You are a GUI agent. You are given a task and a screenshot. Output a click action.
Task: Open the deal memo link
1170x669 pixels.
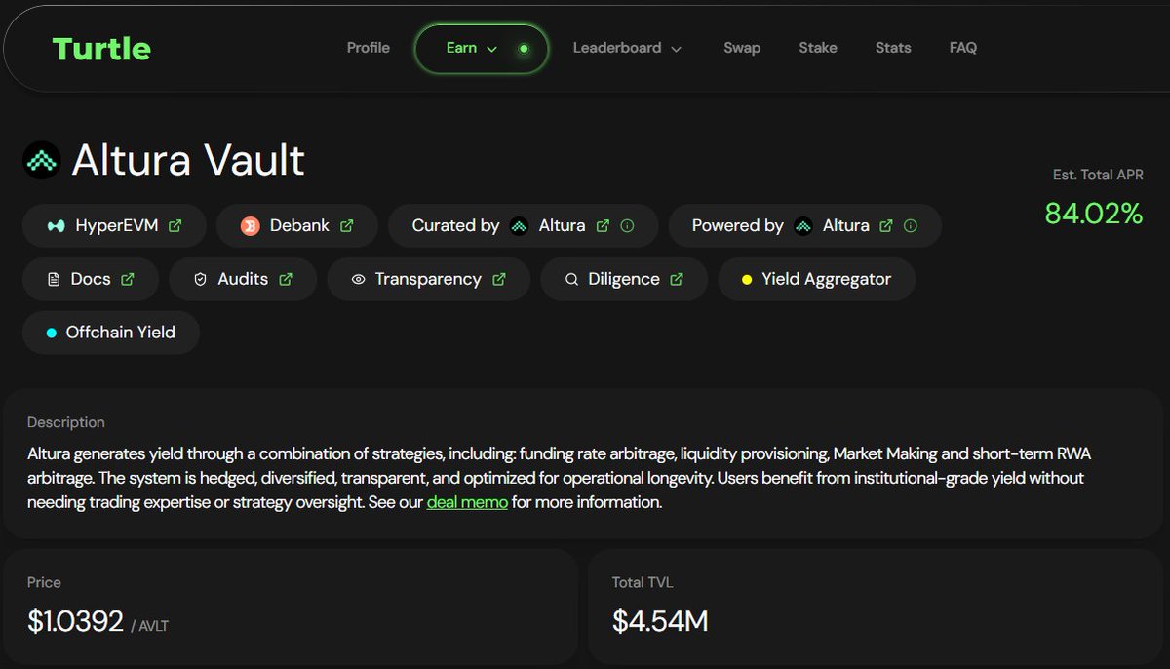pyautogui.click(x=467, y=503)
